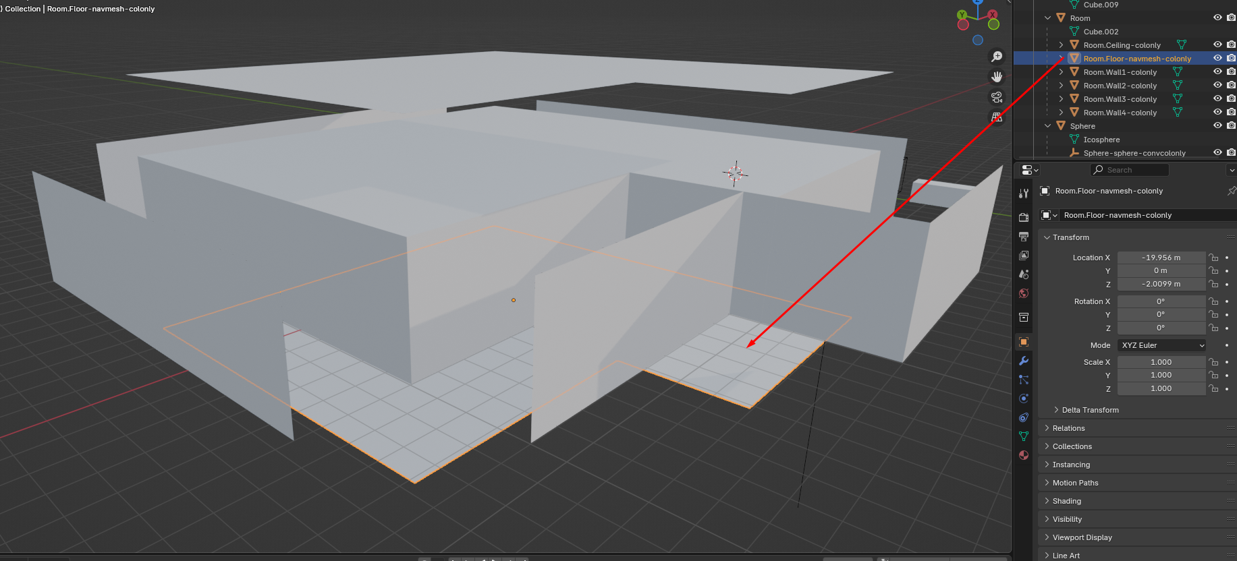Click the Y axis on the navigation gizmo
1237x561 pixels.
962,15
